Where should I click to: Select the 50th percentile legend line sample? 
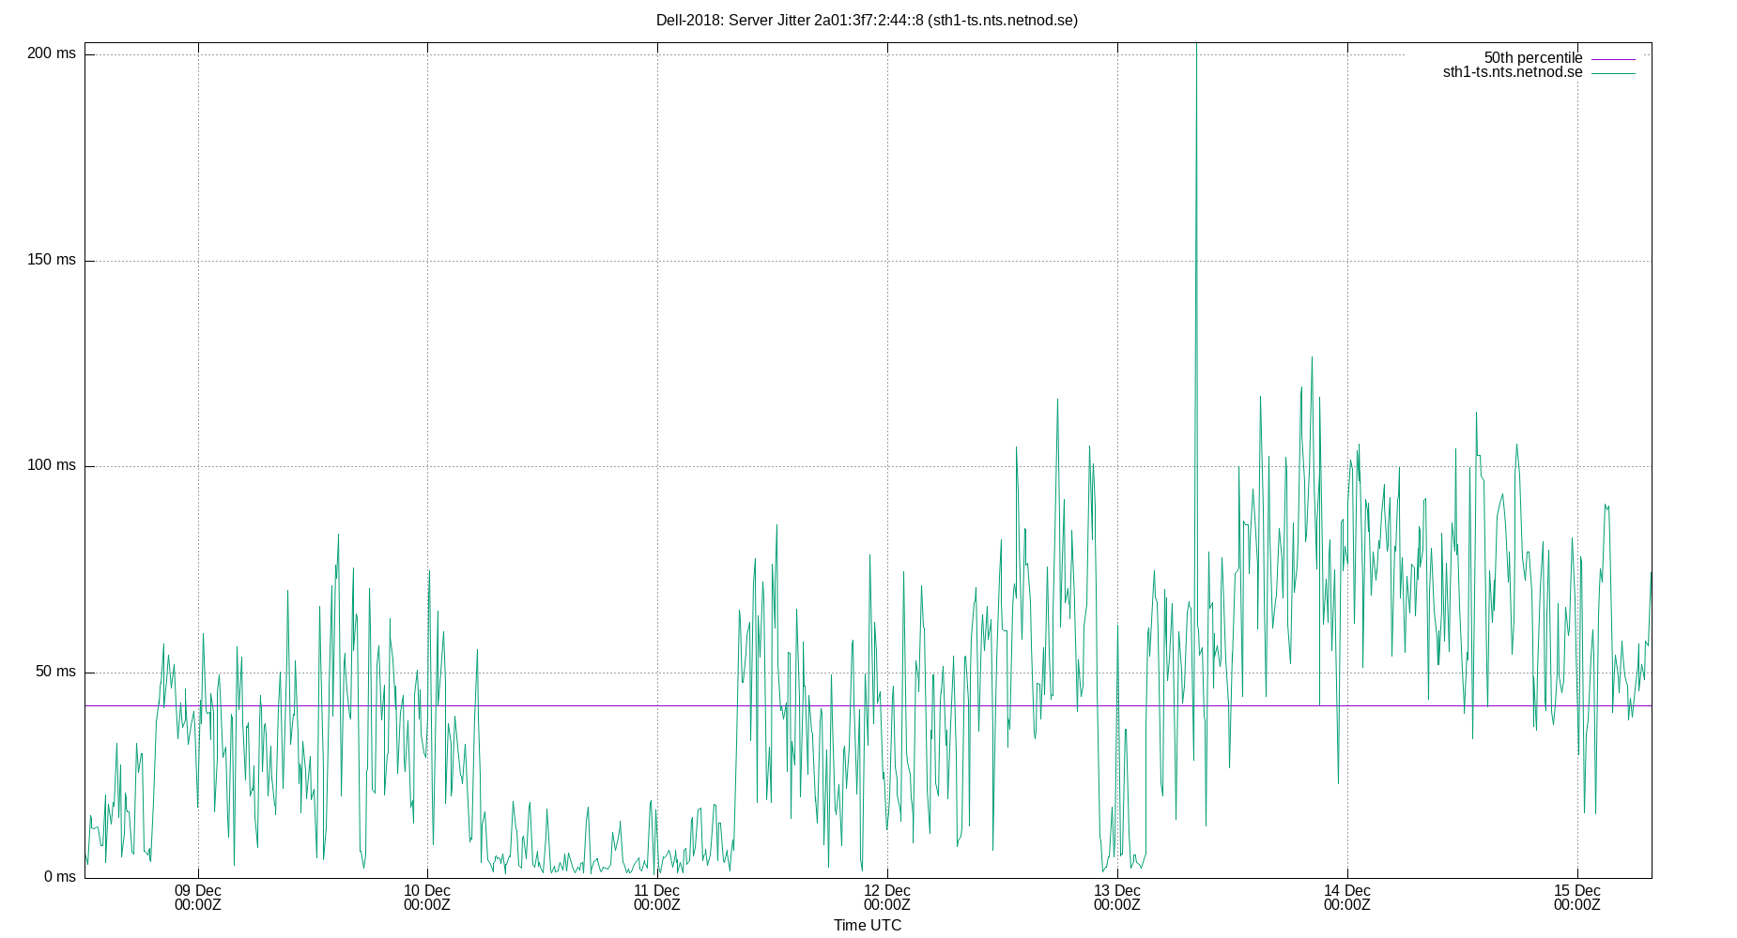point(1612,57)
